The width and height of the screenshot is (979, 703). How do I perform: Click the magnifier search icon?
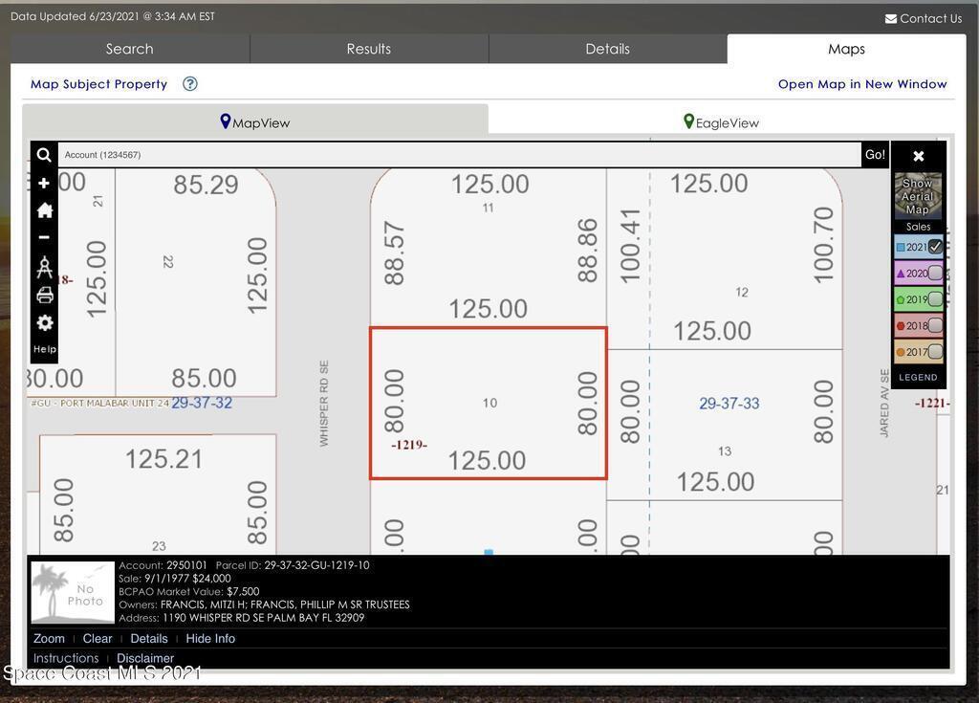click(44, 155)
